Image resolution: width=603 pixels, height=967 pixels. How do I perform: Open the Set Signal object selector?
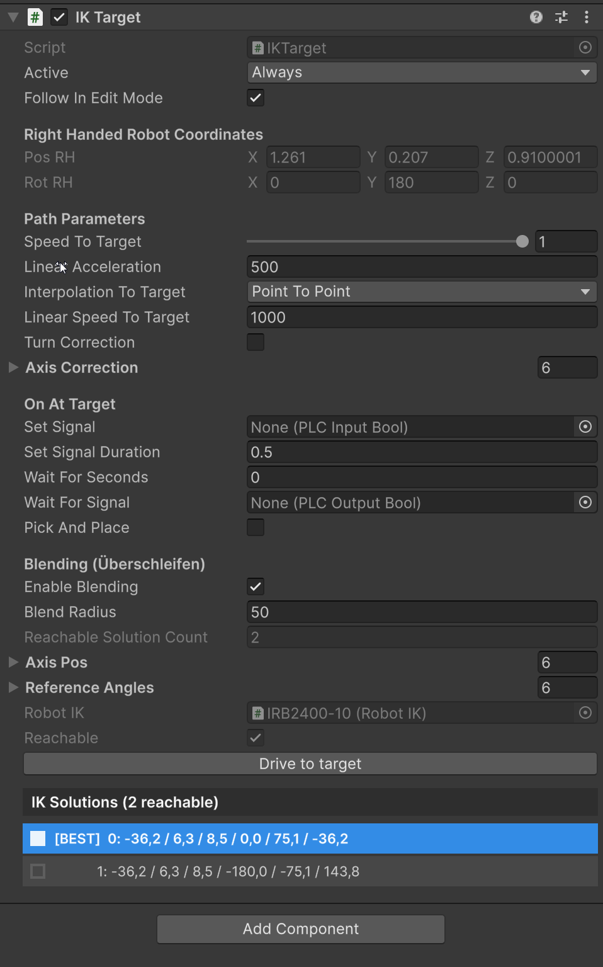pos(585,426)
